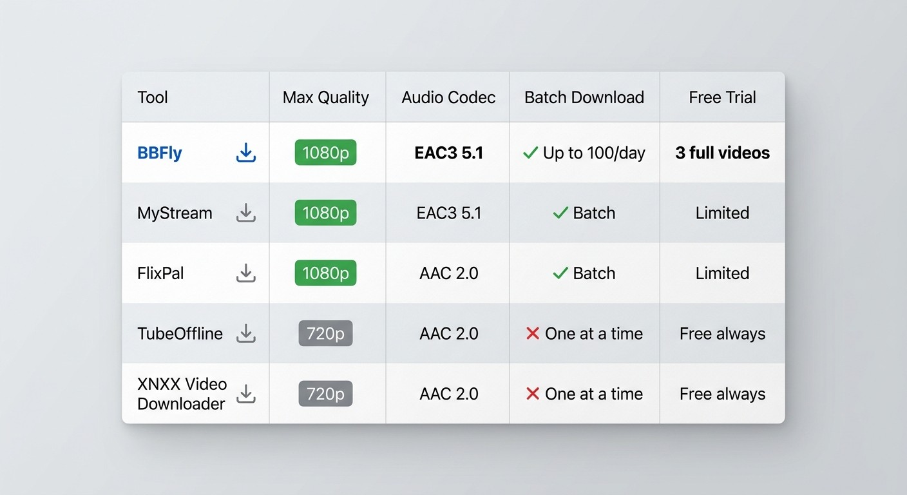Click the green checkmark beside Up to 100/day
The image size is (907, 495).
[x=530, y=153]
